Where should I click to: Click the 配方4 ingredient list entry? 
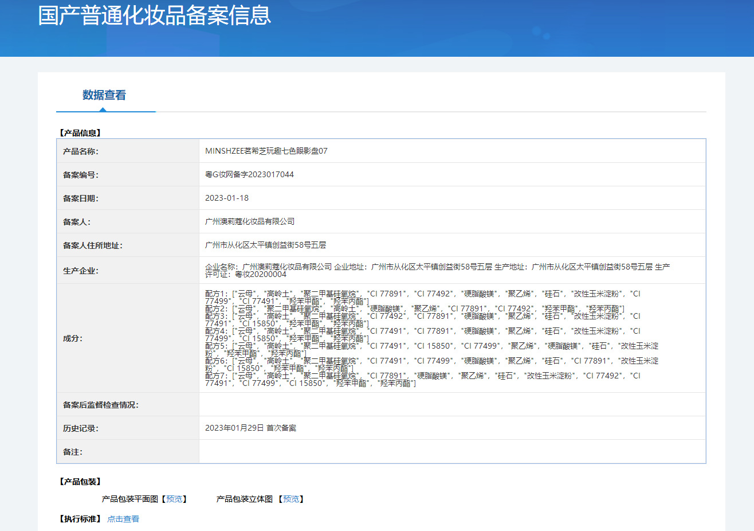click(x=423, y=334)
